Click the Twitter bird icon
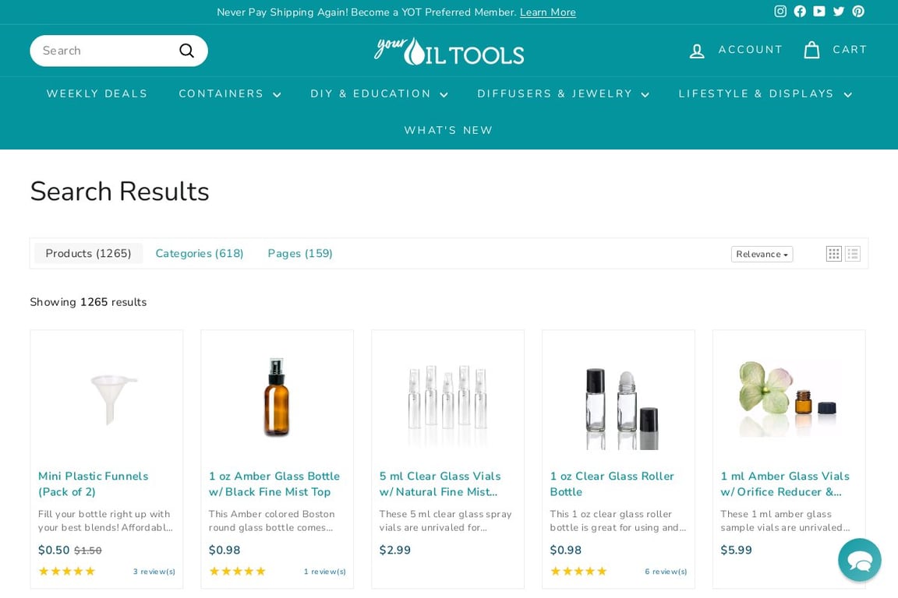Screen dimensions: 898x598 tap(839, 12)
